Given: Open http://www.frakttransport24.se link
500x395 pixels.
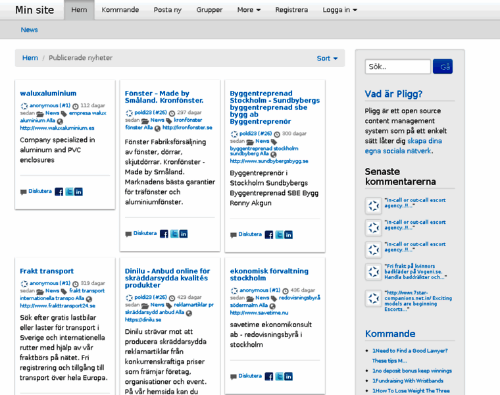Looking at the screenshot, I should (x=58, y=305).
